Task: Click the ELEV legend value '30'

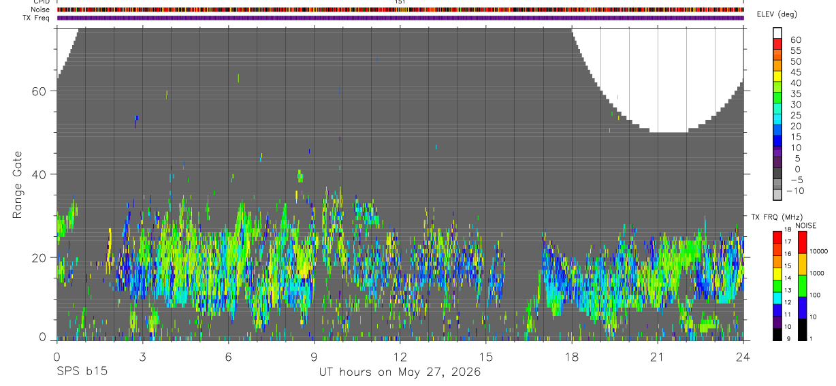Action: (x=796, y=104)
